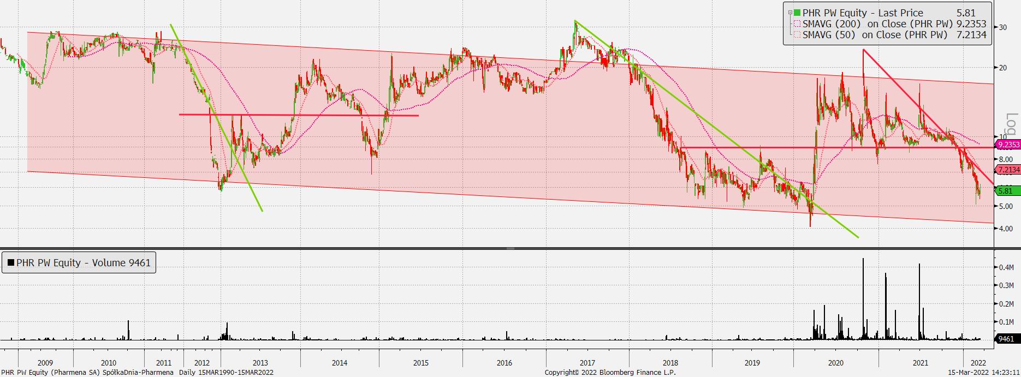The width and height of the screenshot is (1021, 377).
Task: Click the 0.2M volume axis value
Action: coord(1006,304)
